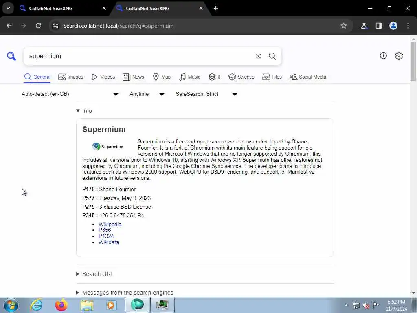Switch to News search category
Screen dimensions: 417x313
[x=133, y=77]
